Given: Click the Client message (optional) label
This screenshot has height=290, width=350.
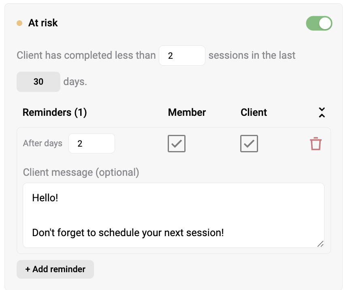Looking at the screenshot, I should point(81,173).
